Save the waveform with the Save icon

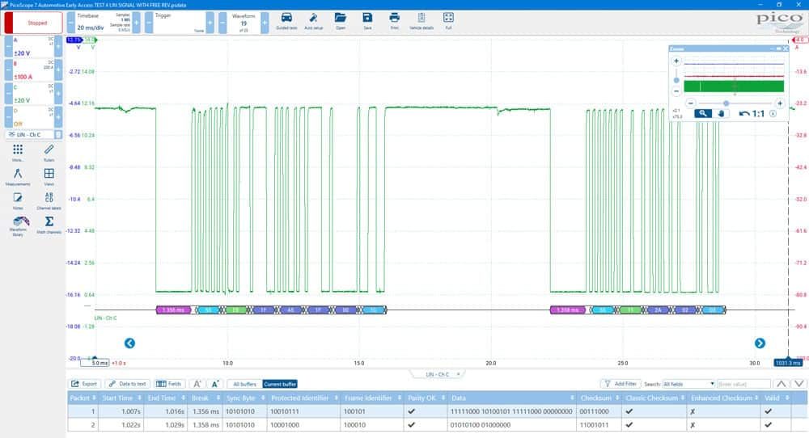pyautogui.click(x=367, y=21)
